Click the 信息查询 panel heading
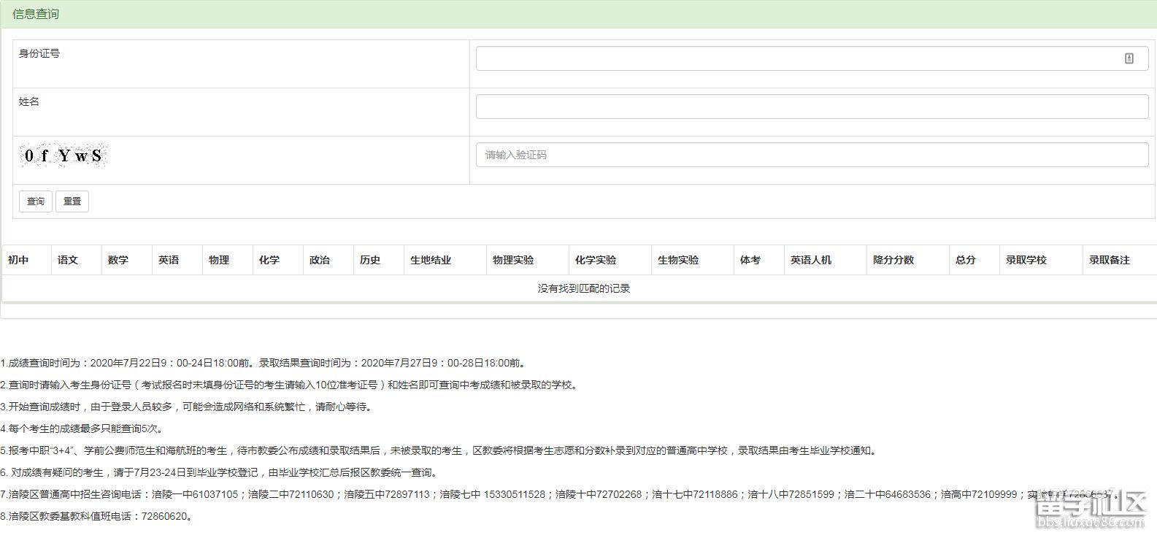 (36, 14)
